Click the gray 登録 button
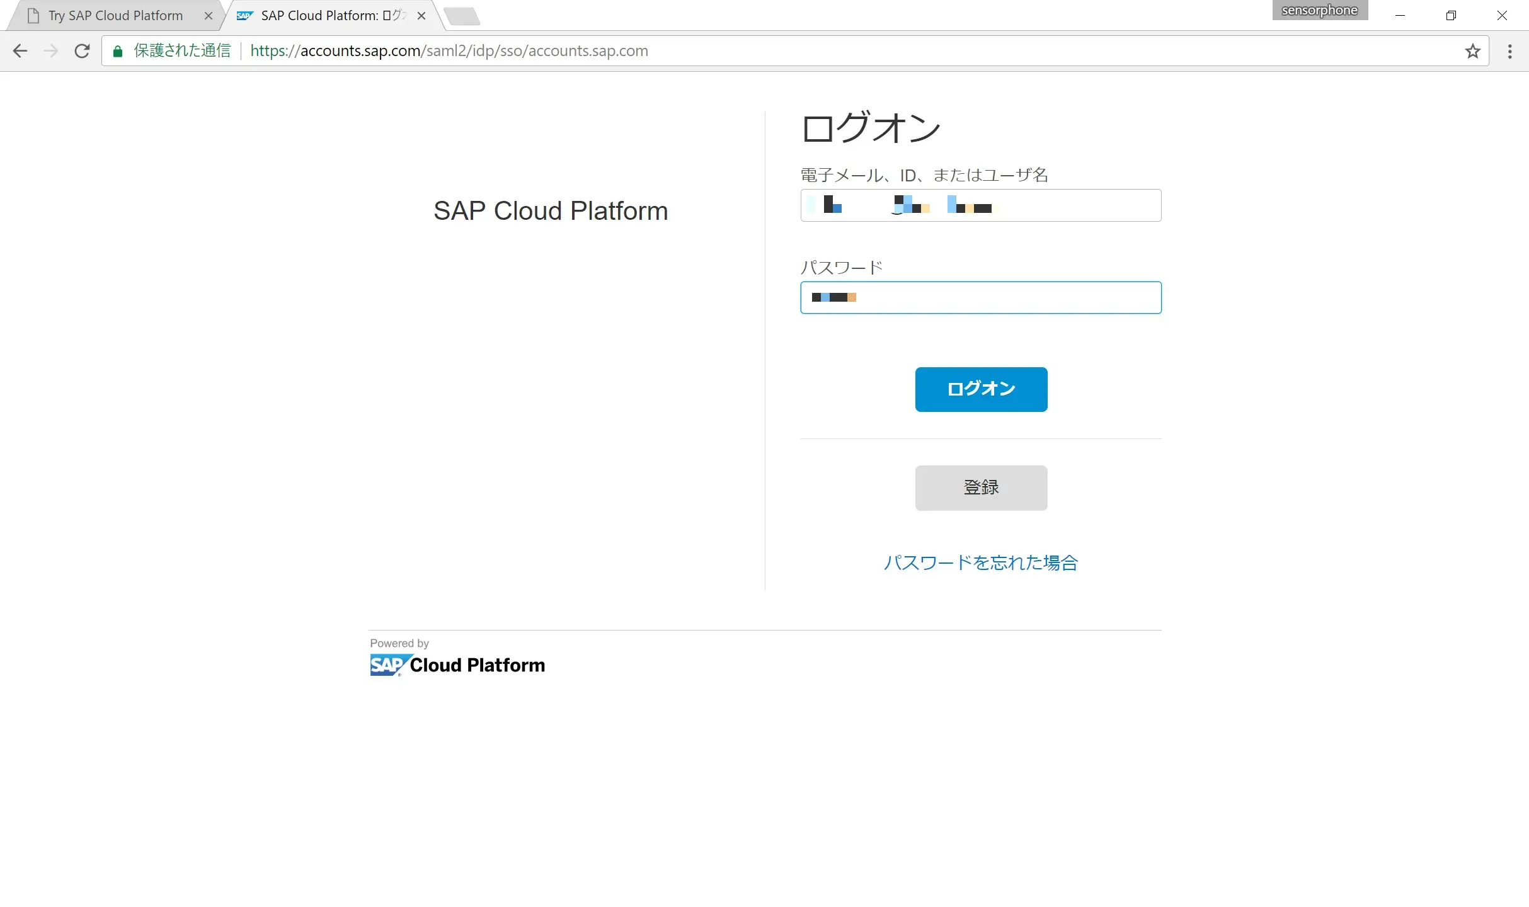The height and width of the screenshot is (907, 1529). point(981,488)
